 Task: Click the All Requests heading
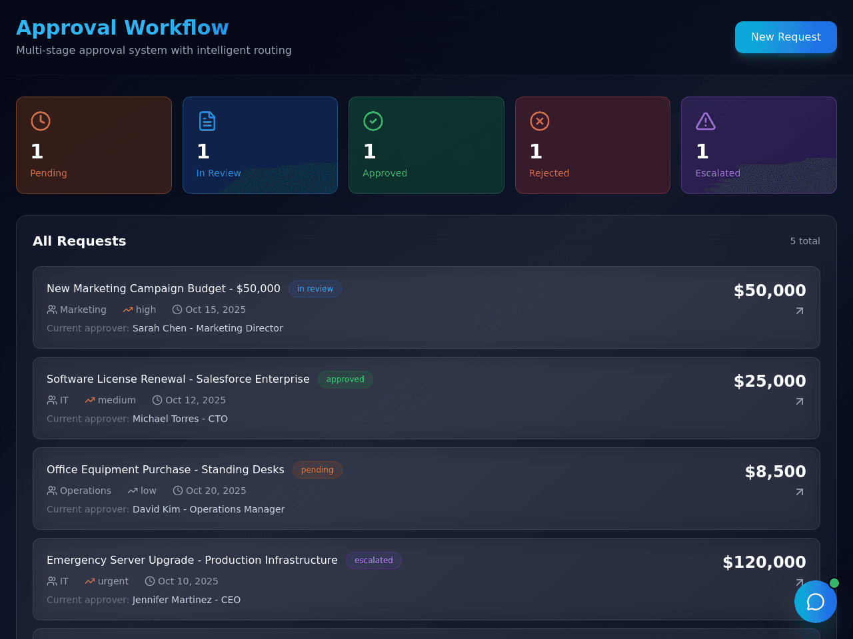pyautogui.click(x=79, y=241)
